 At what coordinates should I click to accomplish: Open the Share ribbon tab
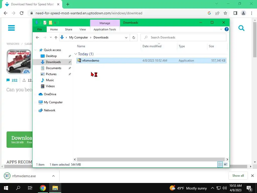click(69, 29)
